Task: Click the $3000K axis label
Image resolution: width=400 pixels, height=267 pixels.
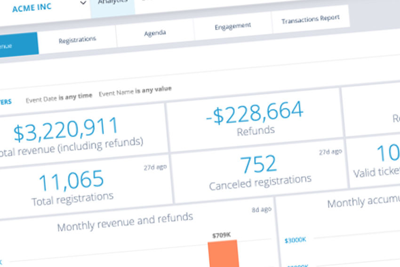Action: pyautogui.click(x=295, y=240)
